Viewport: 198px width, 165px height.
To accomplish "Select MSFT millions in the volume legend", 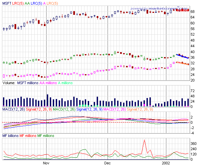I will [x=28, y=83].
